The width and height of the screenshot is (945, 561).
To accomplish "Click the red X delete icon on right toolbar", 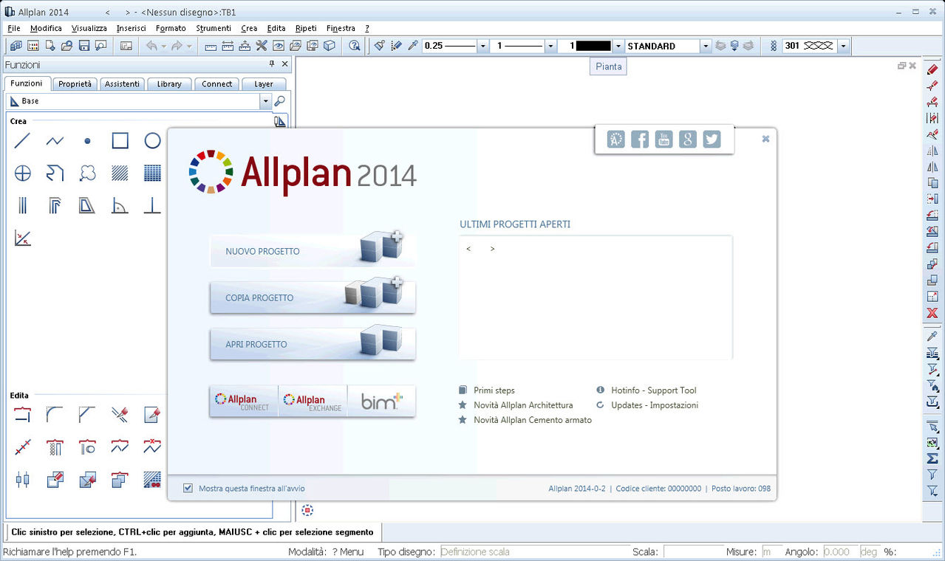I will (932, 313).
